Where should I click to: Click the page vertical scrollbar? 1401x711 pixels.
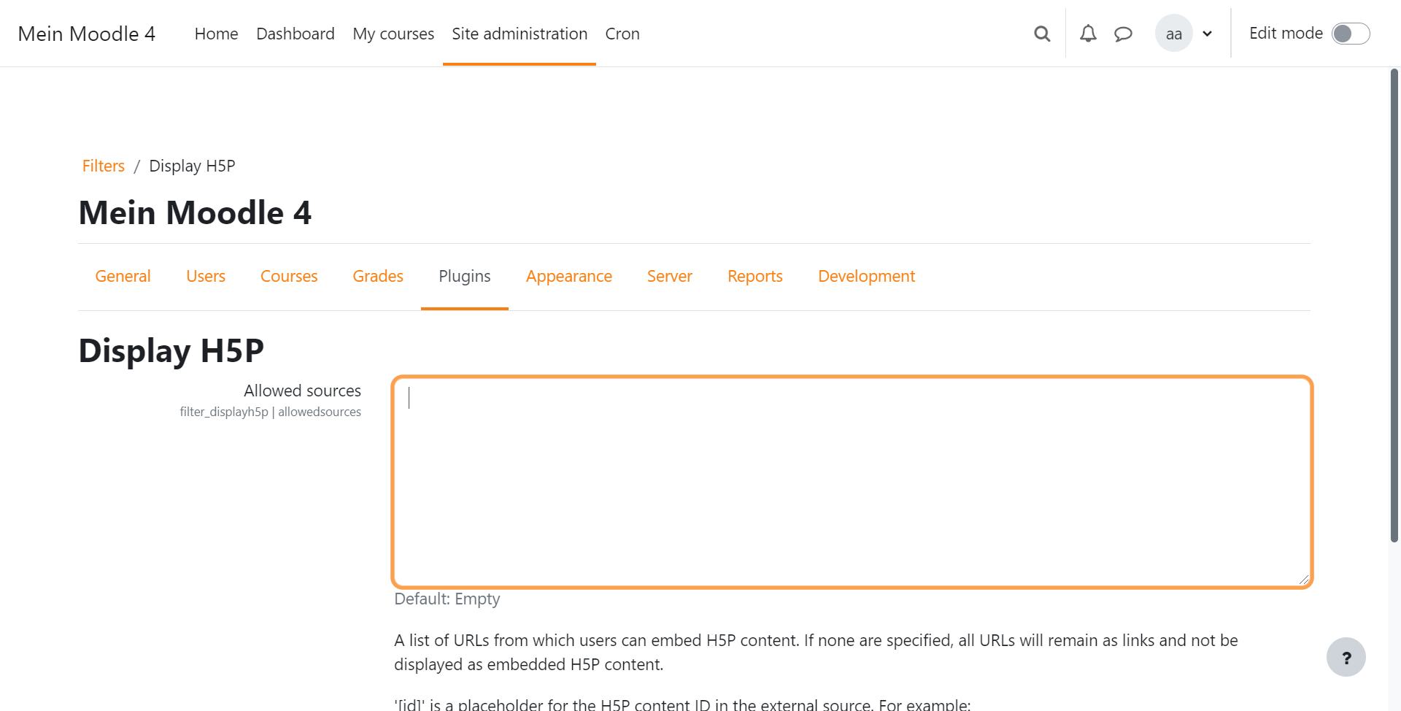(x=1394, y=307)
